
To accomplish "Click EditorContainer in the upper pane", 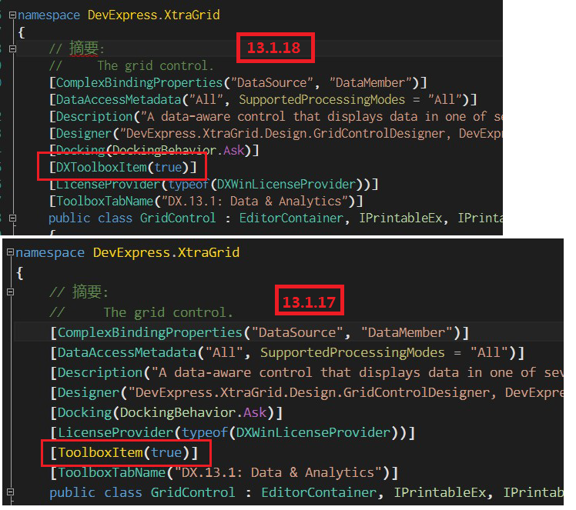I will [291, 218].
